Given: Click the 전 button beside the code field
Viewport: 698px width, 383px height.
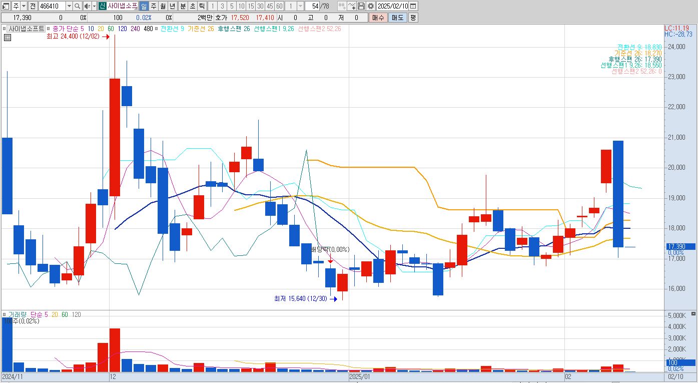Looking at the screenshot, I should click(x=33, y=6).
